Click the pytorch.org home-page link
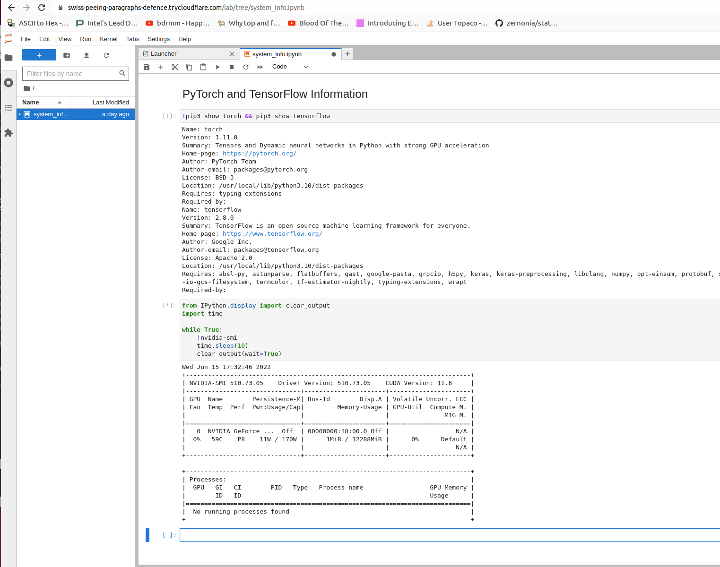Screen dimensions: 720x567 (x=259, y=154)
